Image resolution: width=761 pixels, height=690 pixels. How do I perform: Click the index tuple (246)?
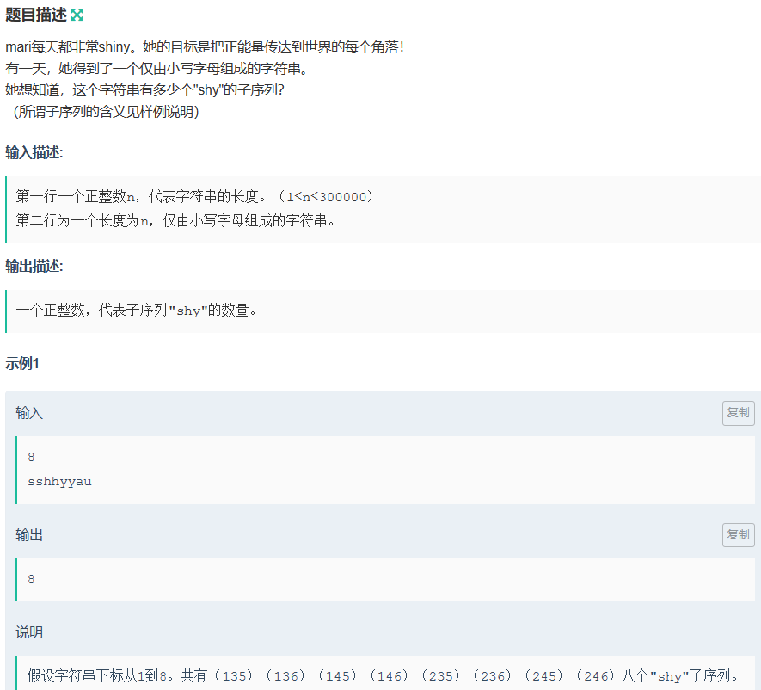point(596,675)
